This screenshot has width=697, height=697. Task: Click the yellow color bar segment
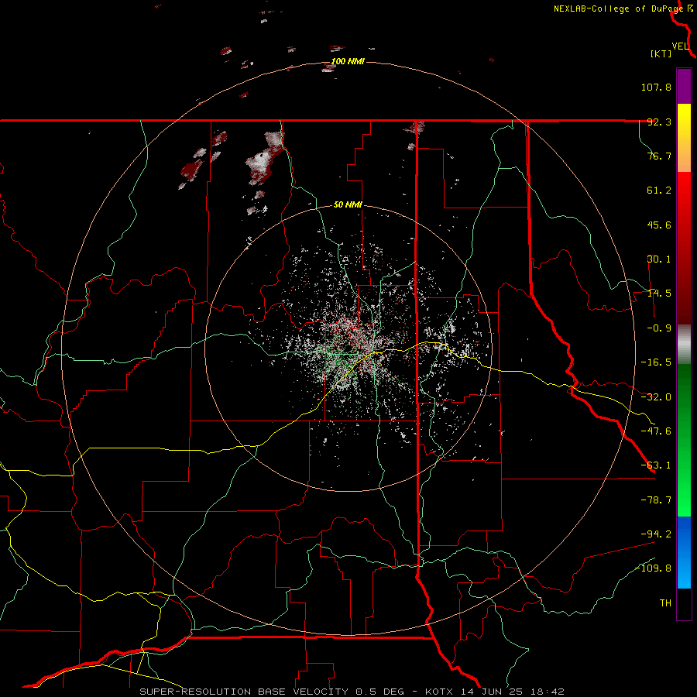coord(684,138)
